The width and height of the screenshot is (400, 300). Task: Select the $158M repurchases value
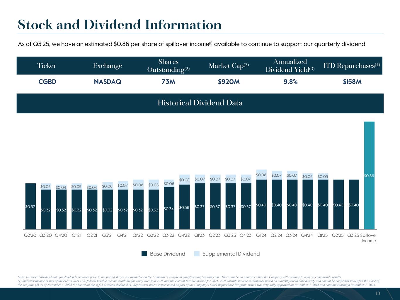(352, 82)
